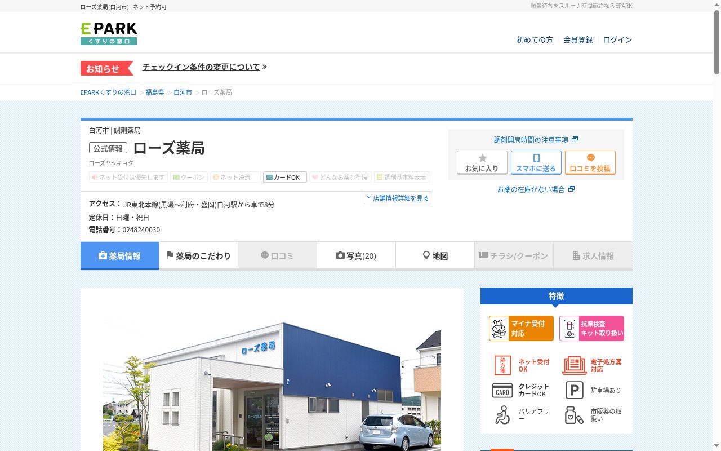Viewport: 721px width, 451px height.
Task: Click the ネット決済 tag
Action: 235,177
